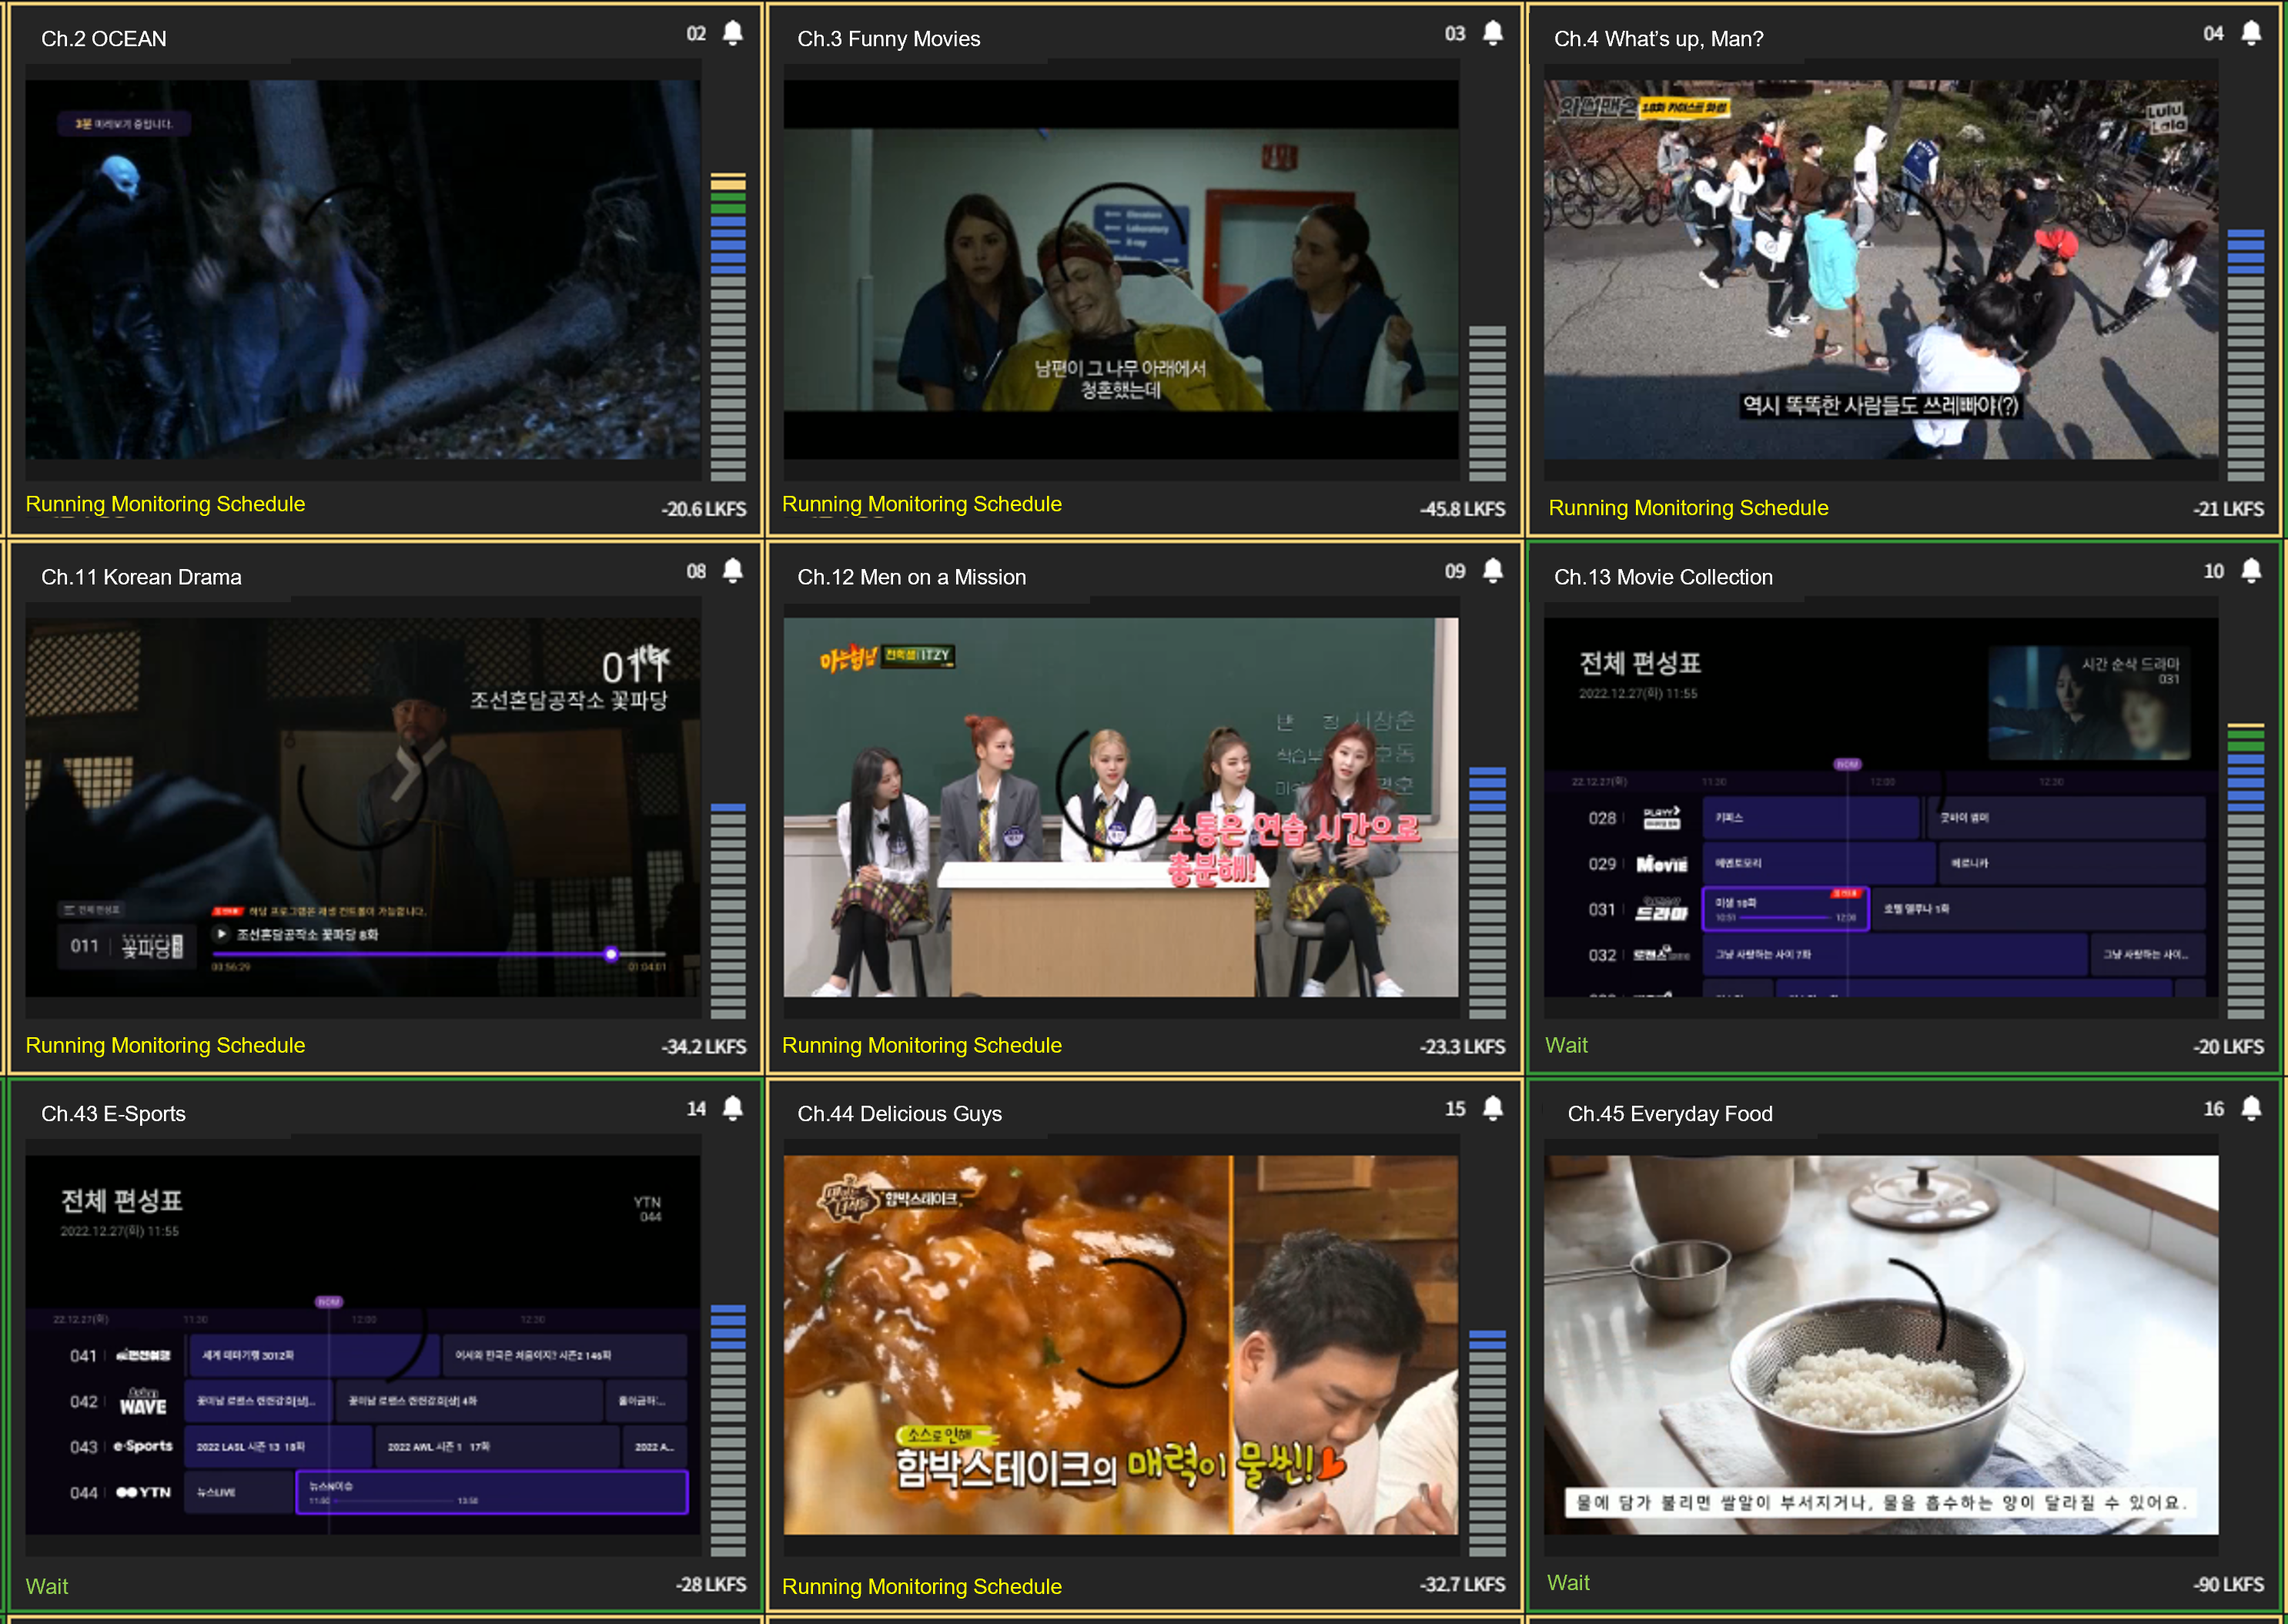Click the Wait status under Ch.45 Everyday Food
Image resolution: width=2288 pixels, height=1624 pixels.
point(1568,1583)
